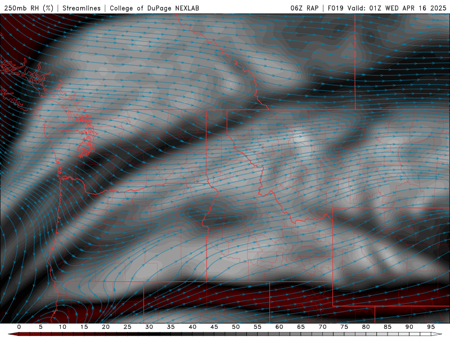Click the colorbar label '10'
This screenshot has width=450, height=337.
62,327
